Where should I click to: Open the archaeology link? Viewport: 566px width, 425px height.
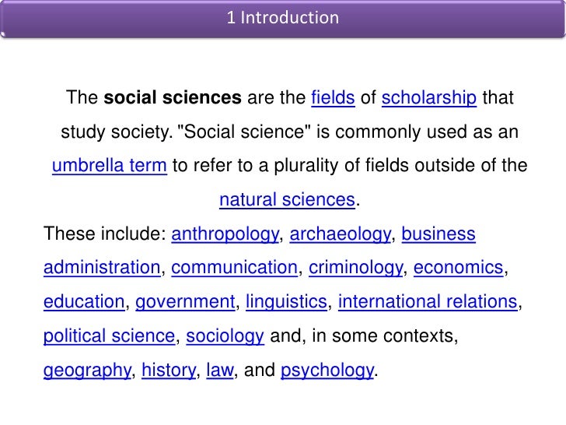coord(341,234)
